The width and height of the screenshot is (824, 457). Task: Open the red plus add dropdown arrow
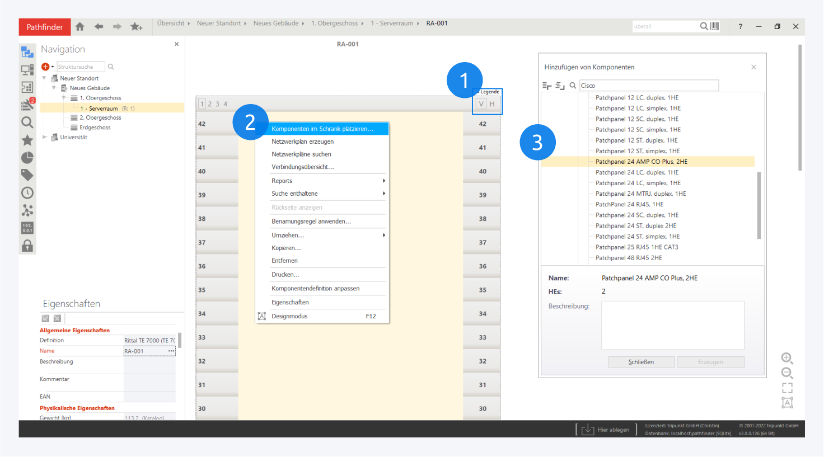coord(53,67)
